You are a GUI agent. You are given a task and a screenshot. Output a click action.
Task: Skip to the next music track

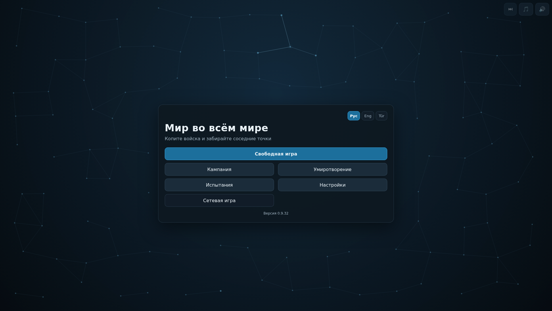tap(510, 9)
